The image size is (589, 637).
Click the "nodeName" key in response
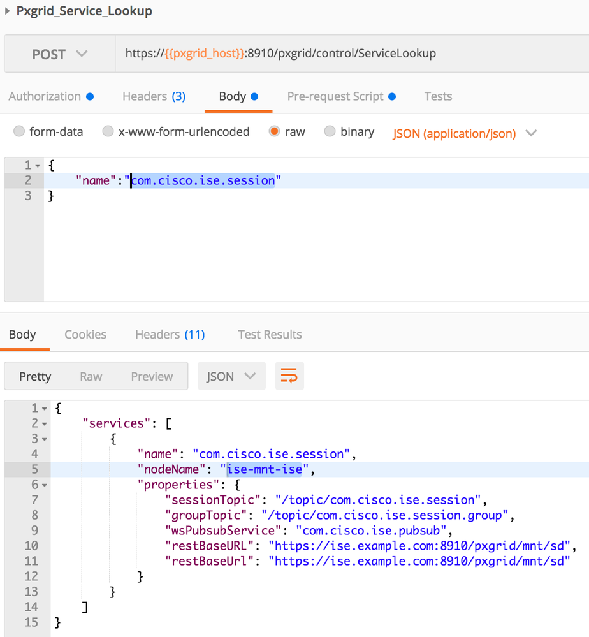171,469
